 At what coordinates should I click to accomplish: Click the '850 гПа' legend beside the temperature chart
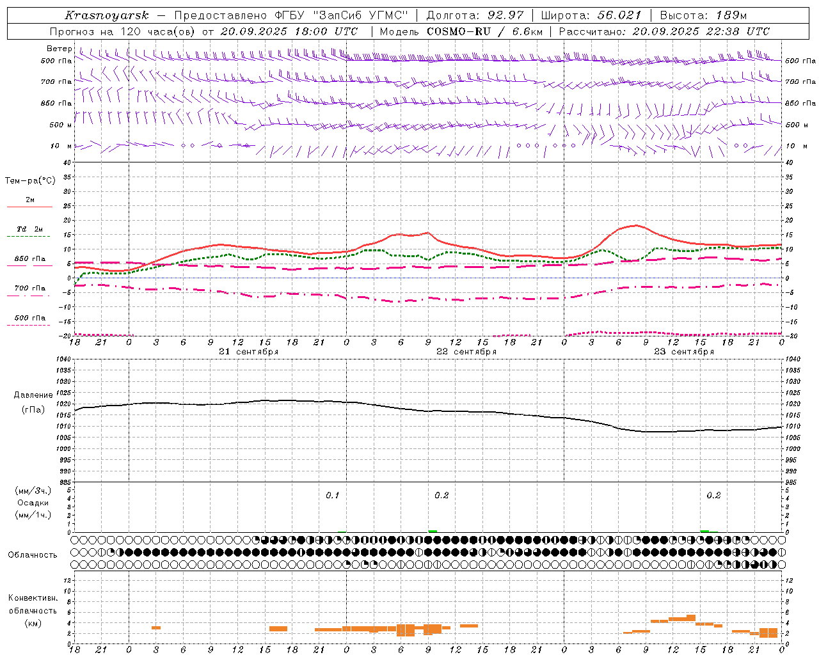(x=30, y=259)
